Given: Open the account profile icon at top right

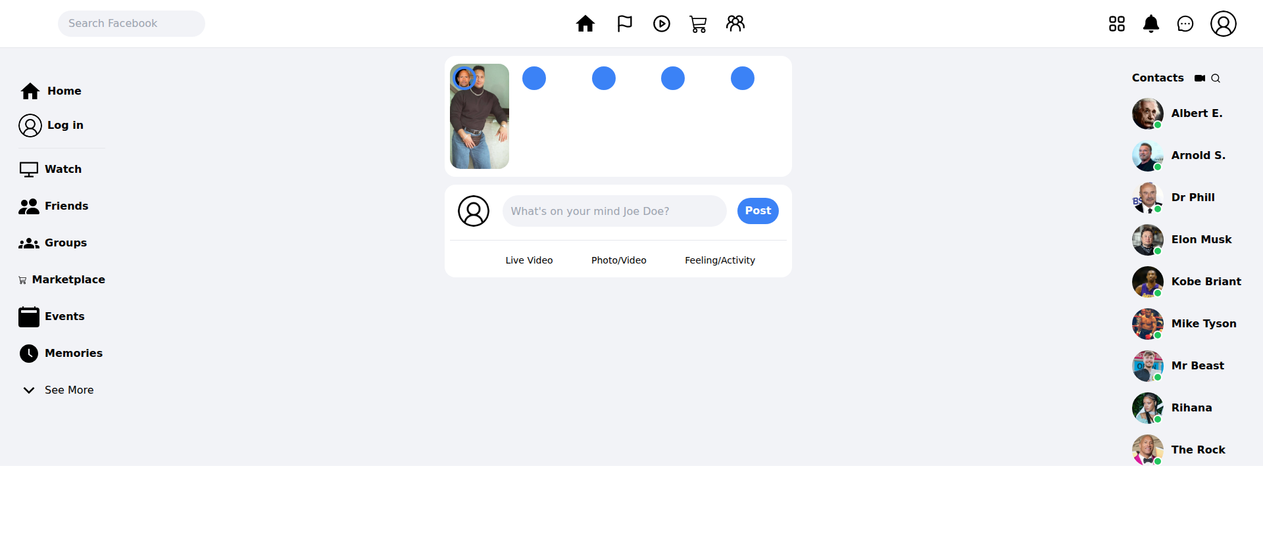Looking at the screenshot, I should point(1223,24).
